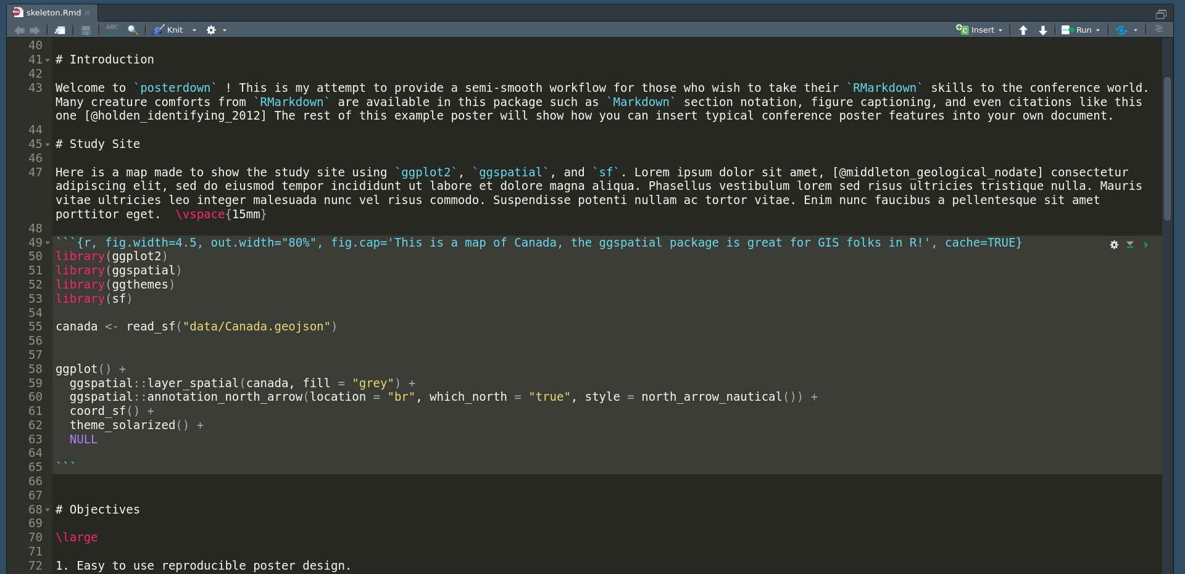The image size is (1185, 574).
Task: Run spell check (ABC icon)
Action: point(112,29)
